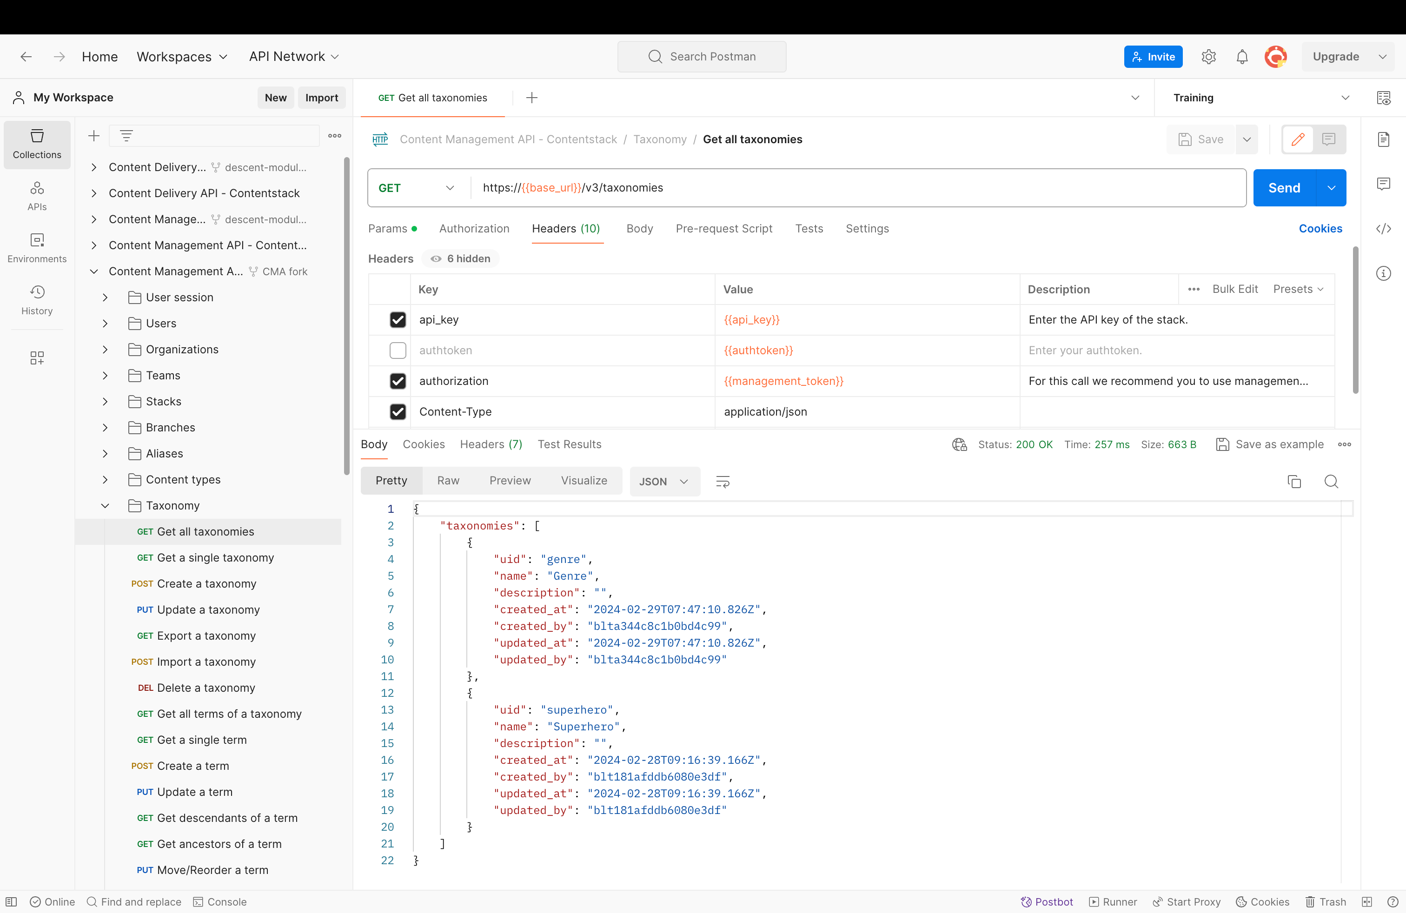Switch response view to Raw
This screenshot has height=913, width=1406.
click(448, 481)
